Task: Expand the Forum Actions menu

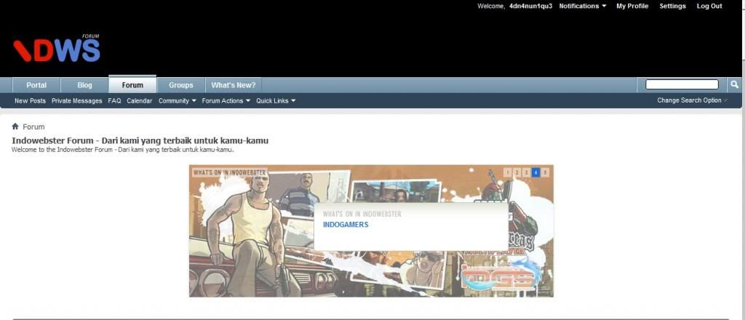Action: coord(226,100)
